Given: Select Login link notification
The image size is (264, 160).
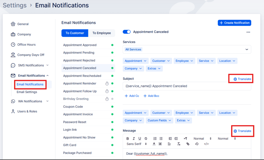Looking at the screenshot, I should coord(88,130).
